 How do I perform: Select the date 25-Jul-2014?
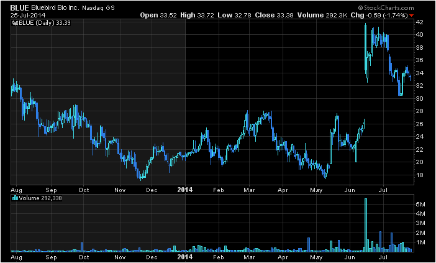28,16
